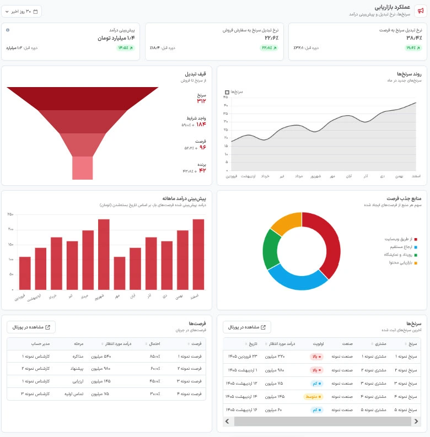430x437 pixels.
Task: Click the مذاکره stage cell
Action: pyautogui.click(x=78, y=357)
